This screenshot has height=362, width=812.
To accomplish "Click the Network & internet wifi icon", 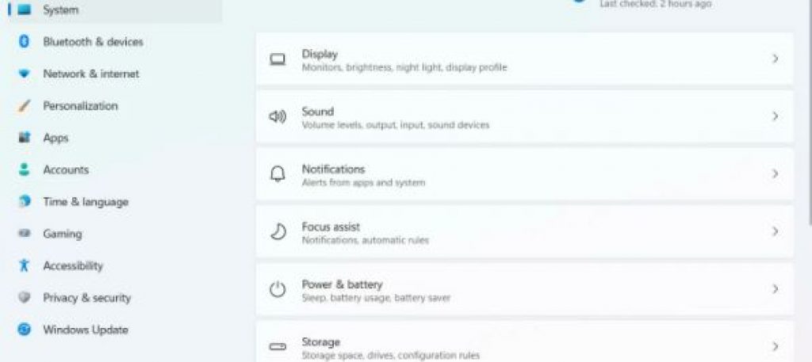I will (24, 74).
